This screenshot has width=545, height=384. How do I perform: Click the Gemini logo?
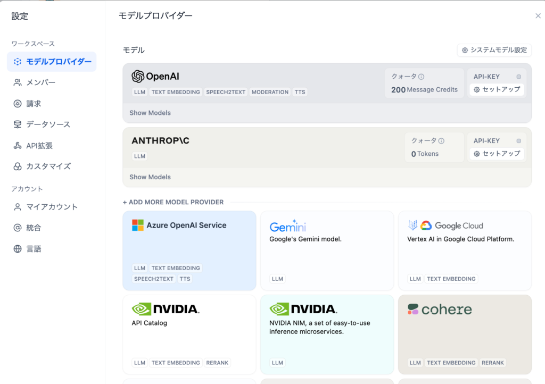288,226
